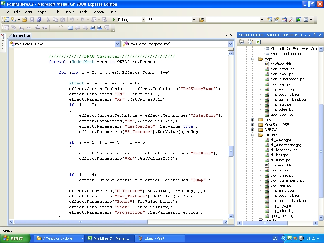This screenshot has width=324, height=243.
Task: Toggle auto-hide pin on Solution Explorer
Action: [315, 35]
